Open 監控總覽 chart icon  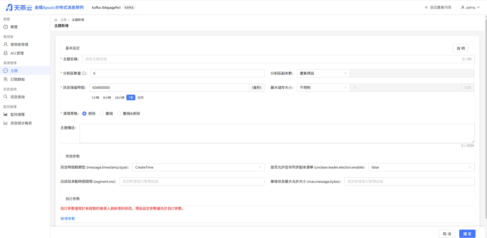click(6, 114)
